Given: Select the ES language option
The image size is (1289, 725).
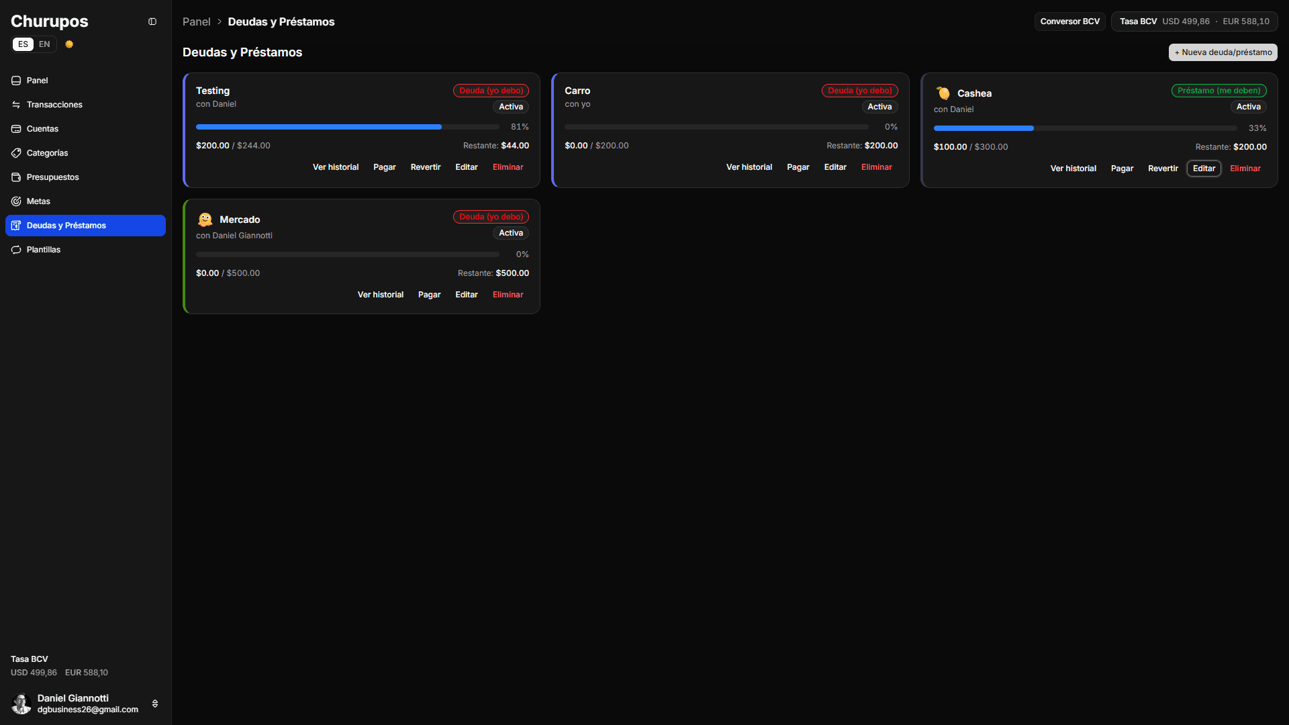Looking at the screenshot, I should click(23, 44).
